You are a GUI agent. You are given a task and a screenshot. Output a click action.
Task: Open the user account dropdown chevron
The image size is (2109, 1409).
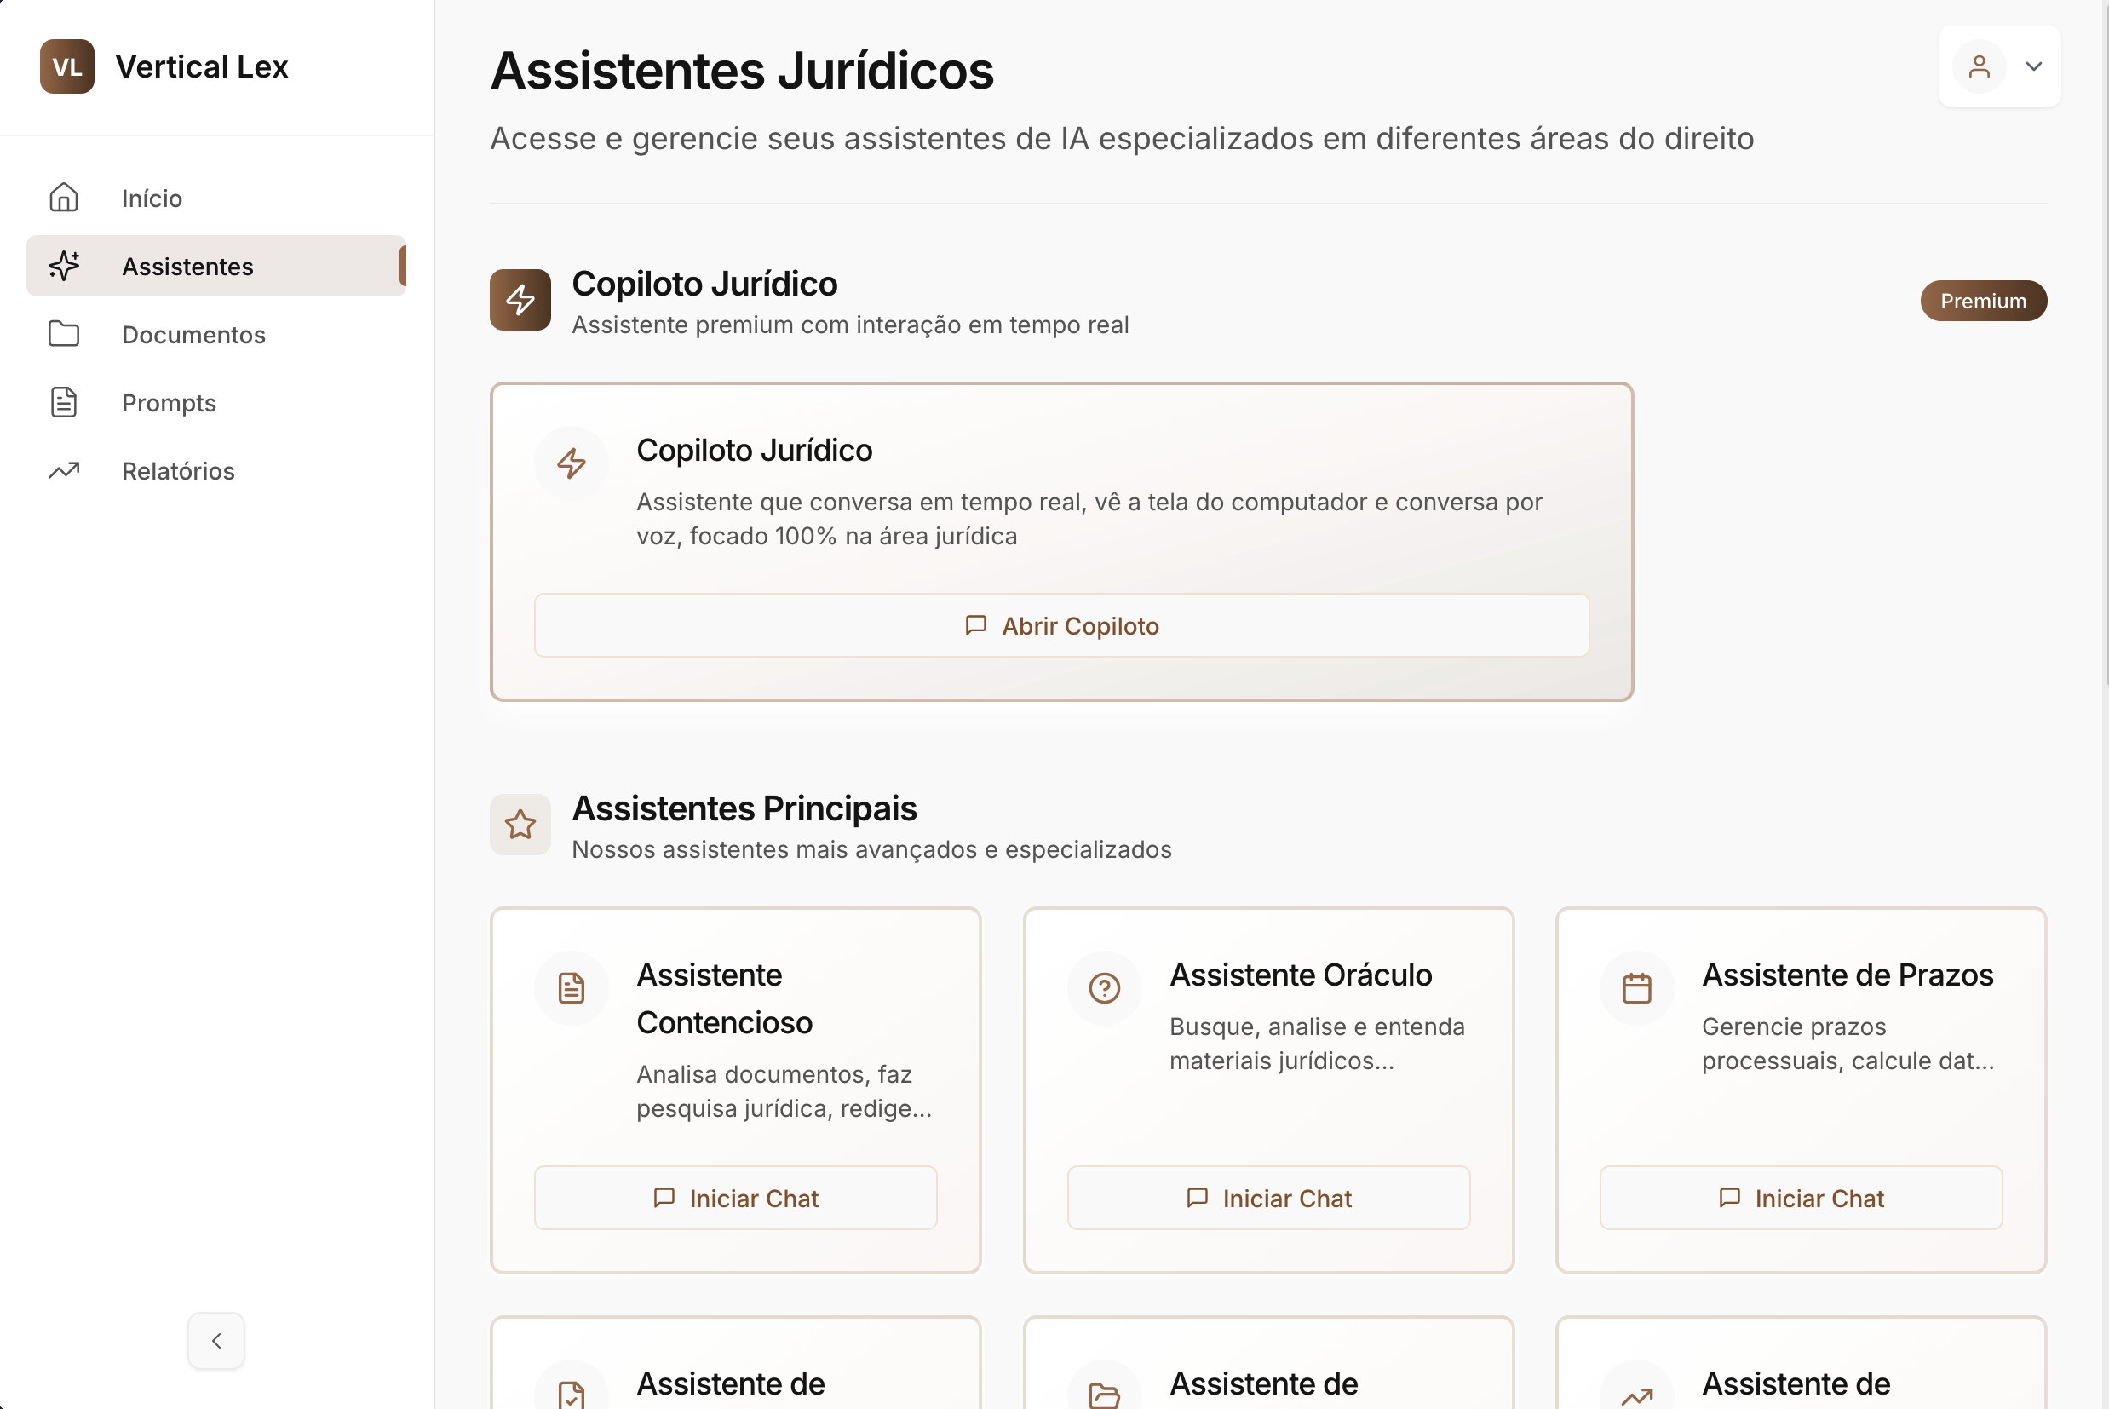click(x=2034, y=66)
